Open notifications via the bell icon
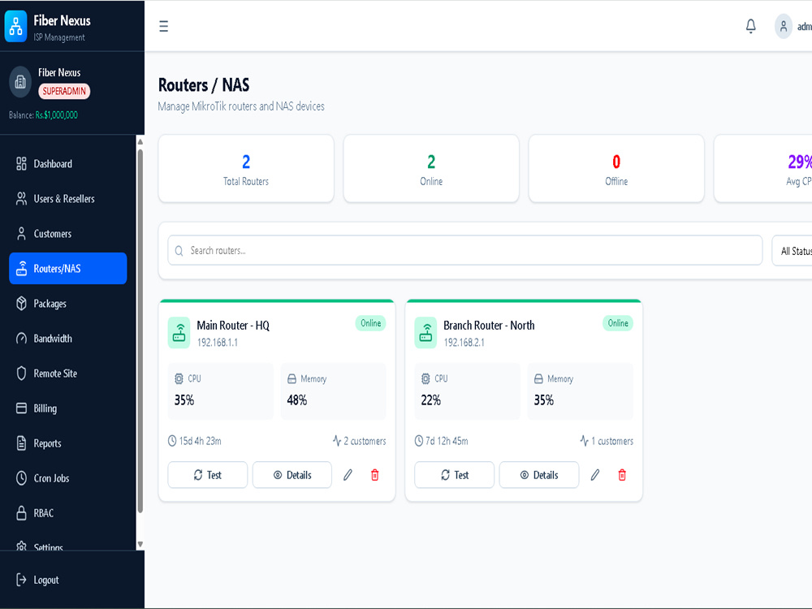Screen dimensions: 812x609 point(750,26)
